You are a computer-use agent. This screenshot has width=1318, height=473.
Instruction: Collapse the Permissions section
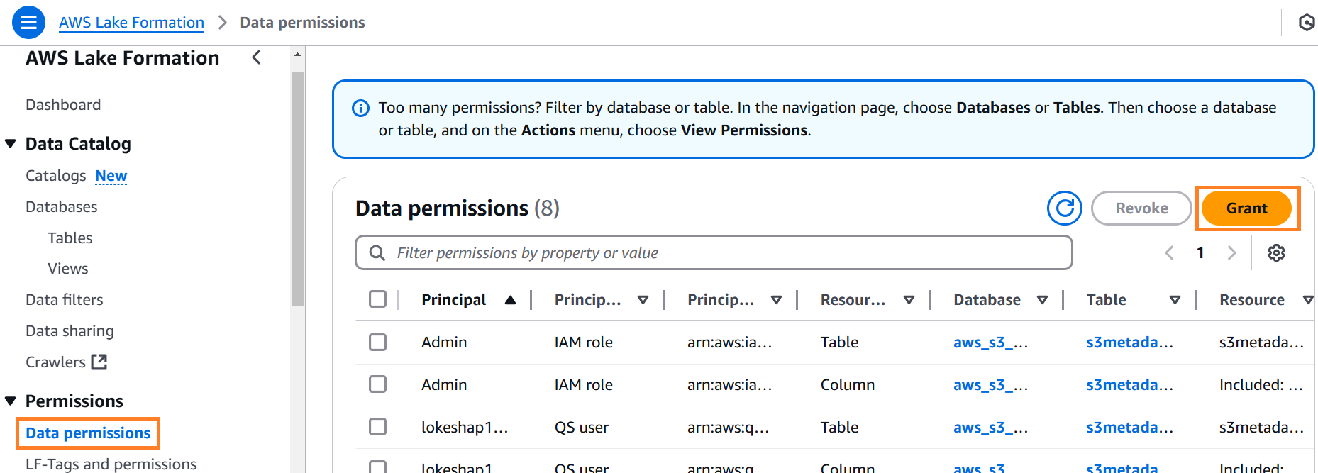pos(11,401)
